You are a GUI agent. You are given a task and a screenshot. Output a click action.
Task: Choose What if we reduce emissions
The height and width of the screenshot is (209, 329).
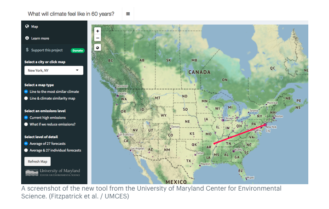(x=26, y=124)
